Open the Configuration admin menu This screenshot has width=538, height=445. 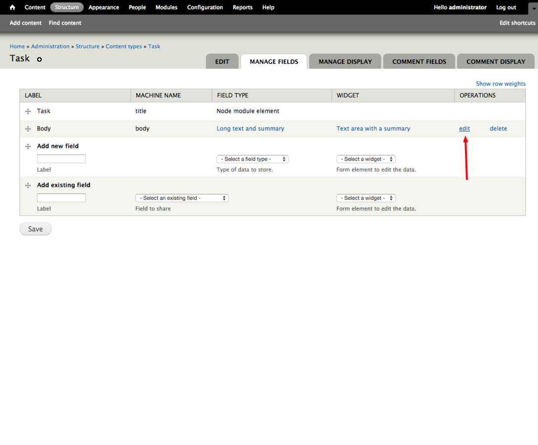205,7
